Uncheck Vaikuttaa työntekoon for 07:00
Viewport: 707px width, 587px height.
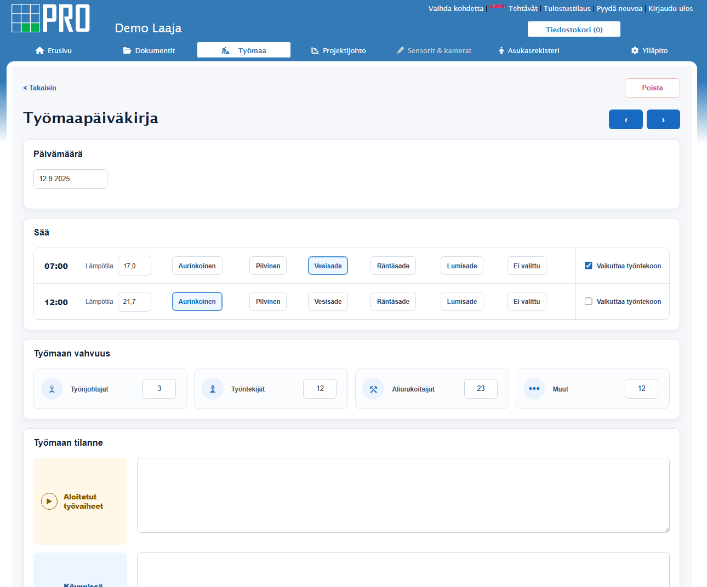click(589, 266)
